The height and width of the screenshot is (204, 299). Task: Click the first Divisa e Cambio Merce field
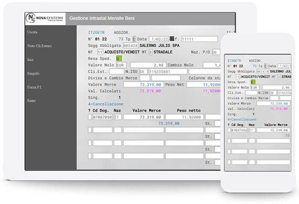click(145, 78)
